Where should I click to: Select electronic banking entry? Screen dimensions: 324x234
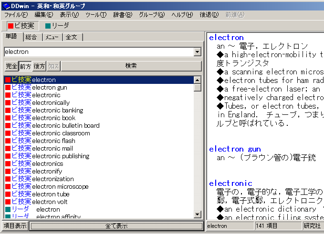[99, 111]
